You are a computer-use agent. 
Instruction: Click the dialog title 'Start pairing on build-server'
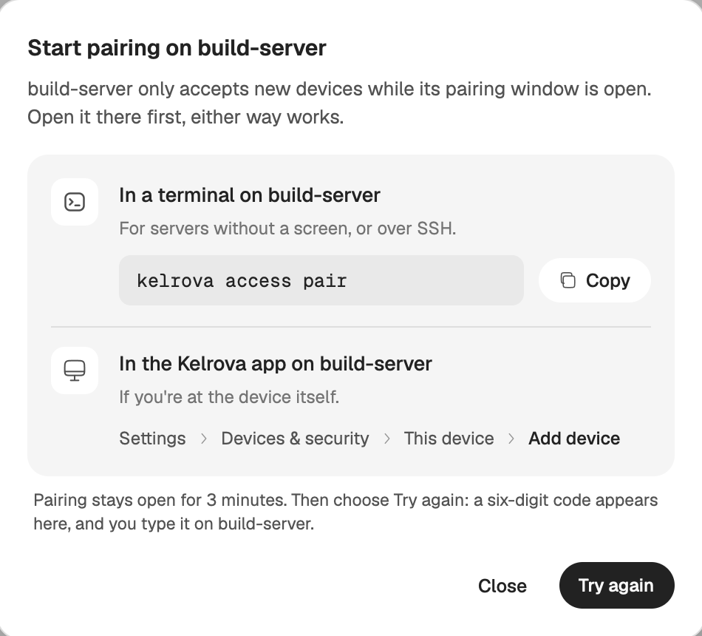coord(177,48)
